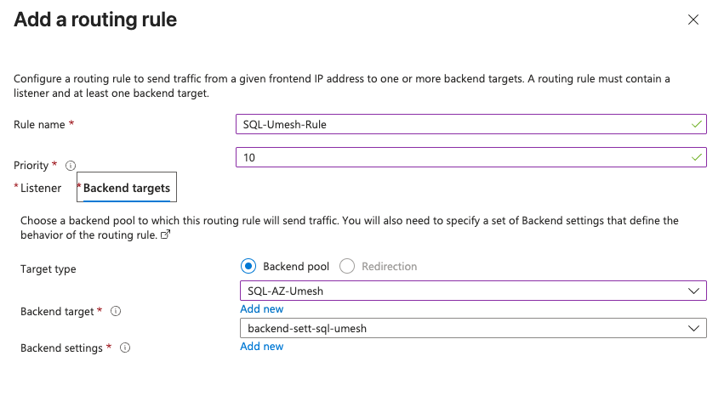Select the Redirection radio button
This screenshot has width=724, height=407.
tap(347, 266)
